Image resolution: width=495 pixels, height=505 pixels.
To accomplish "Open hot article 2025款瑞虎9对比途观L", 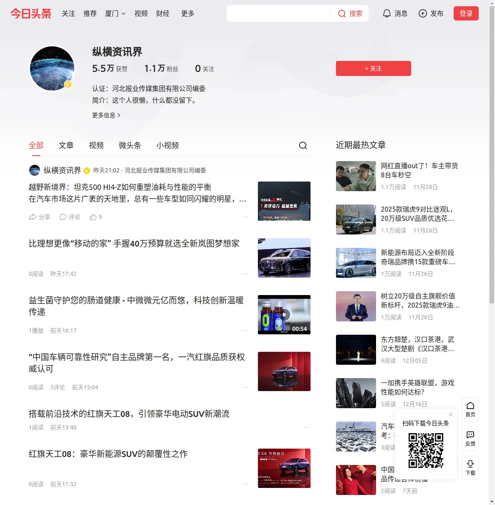I will coord(418,214).
